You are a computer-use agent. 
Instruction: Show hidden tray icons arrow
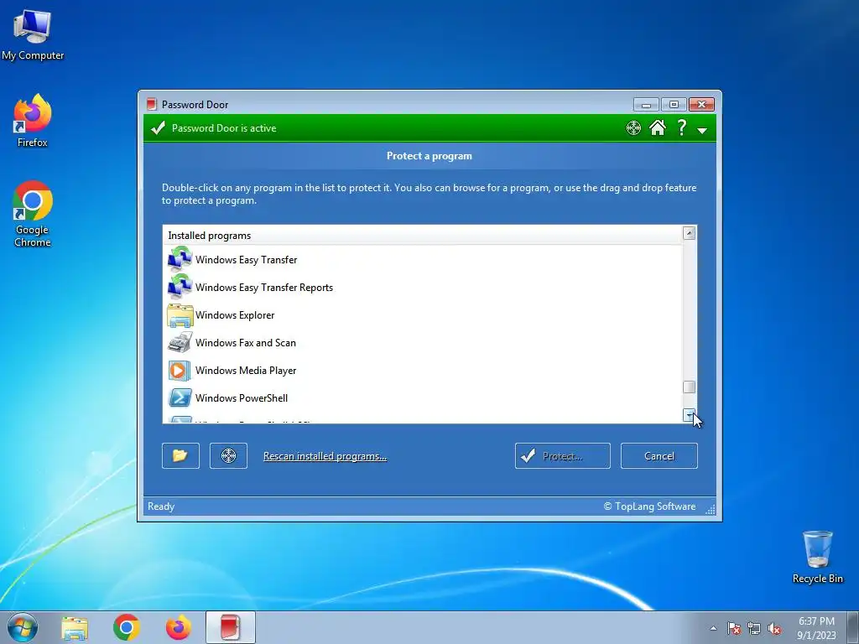point(713,629)
